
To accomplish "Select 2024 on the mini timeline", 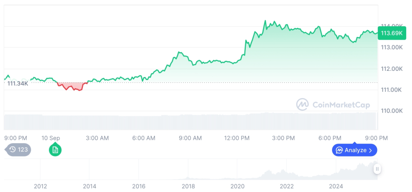I will click(x=336, y=186).
